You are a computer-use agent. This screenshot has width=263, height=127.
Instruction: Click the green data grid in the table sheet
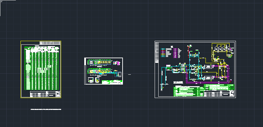(41, 68)
